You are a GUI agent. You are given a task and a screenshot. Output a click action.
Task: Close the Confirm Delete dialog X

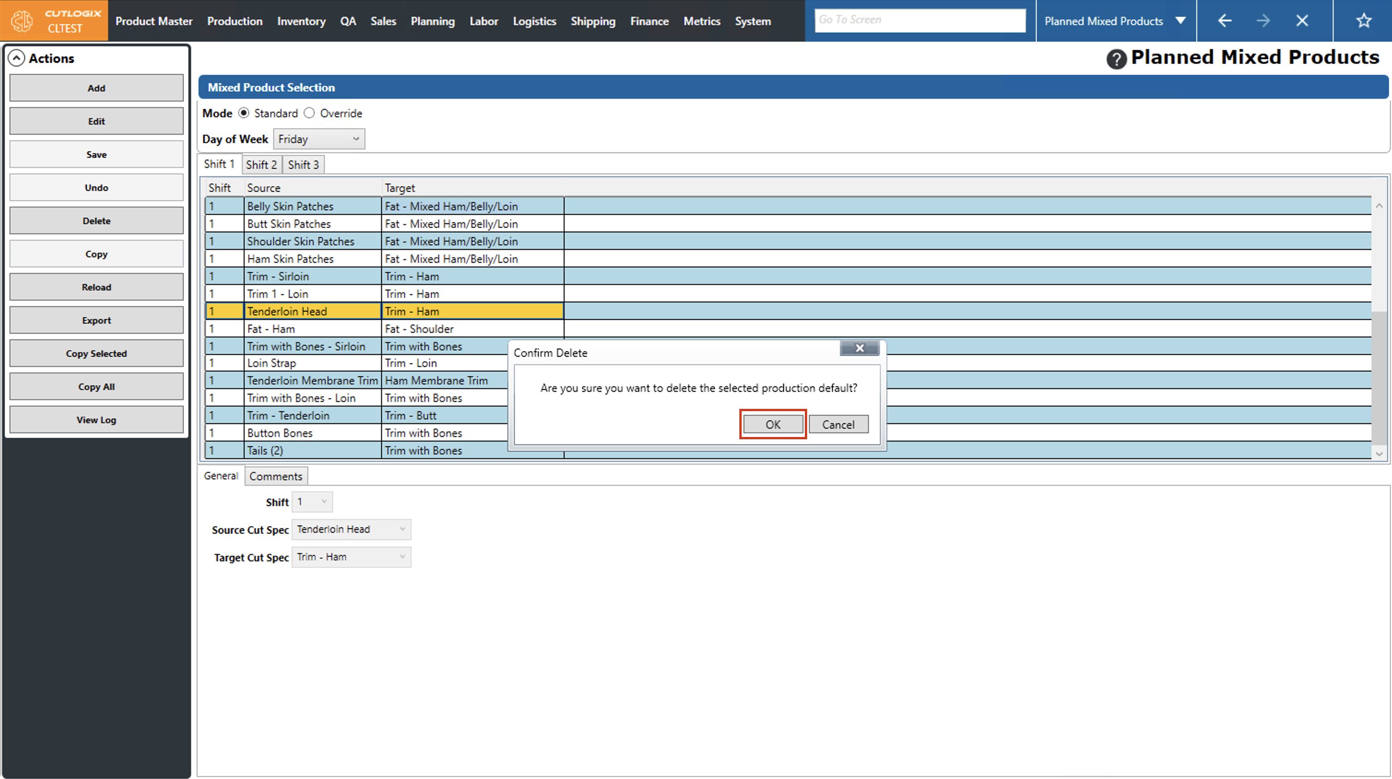coord(859,348)
